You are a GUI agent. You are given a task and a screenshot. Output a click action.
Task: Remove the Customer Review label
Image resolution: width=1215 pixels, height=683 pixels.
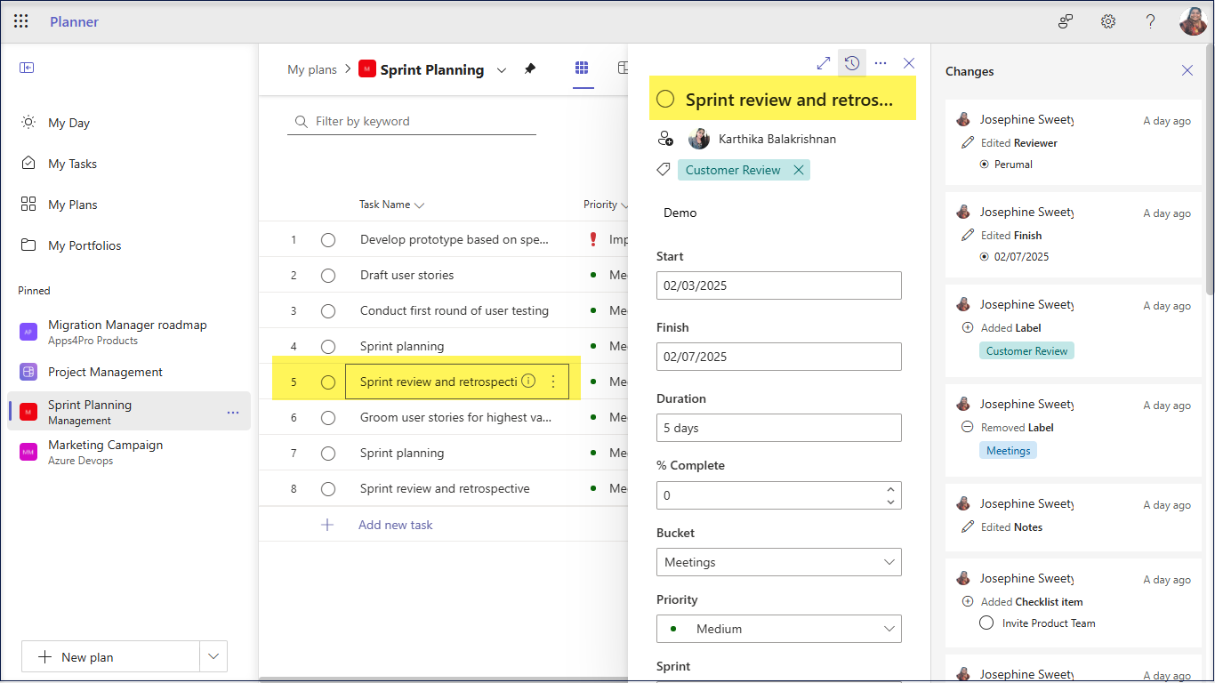(798, 170)
